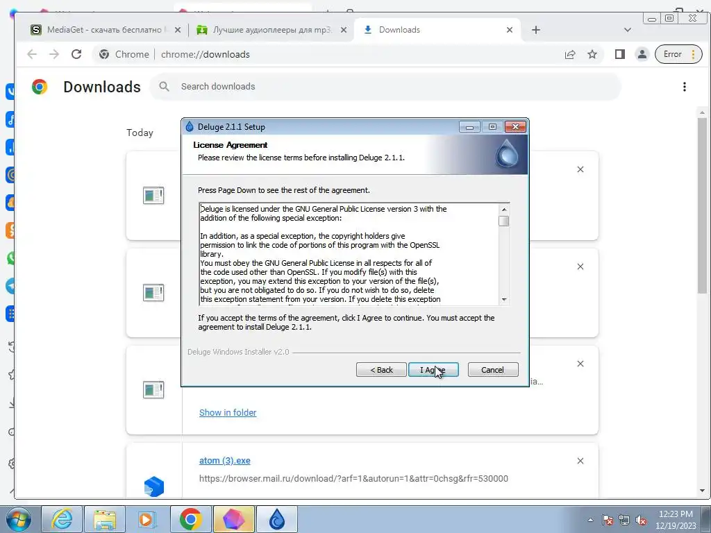Open Windows Explorer from taskbar
The width and height of the screenshot is (711, 533).
[105, 519]
